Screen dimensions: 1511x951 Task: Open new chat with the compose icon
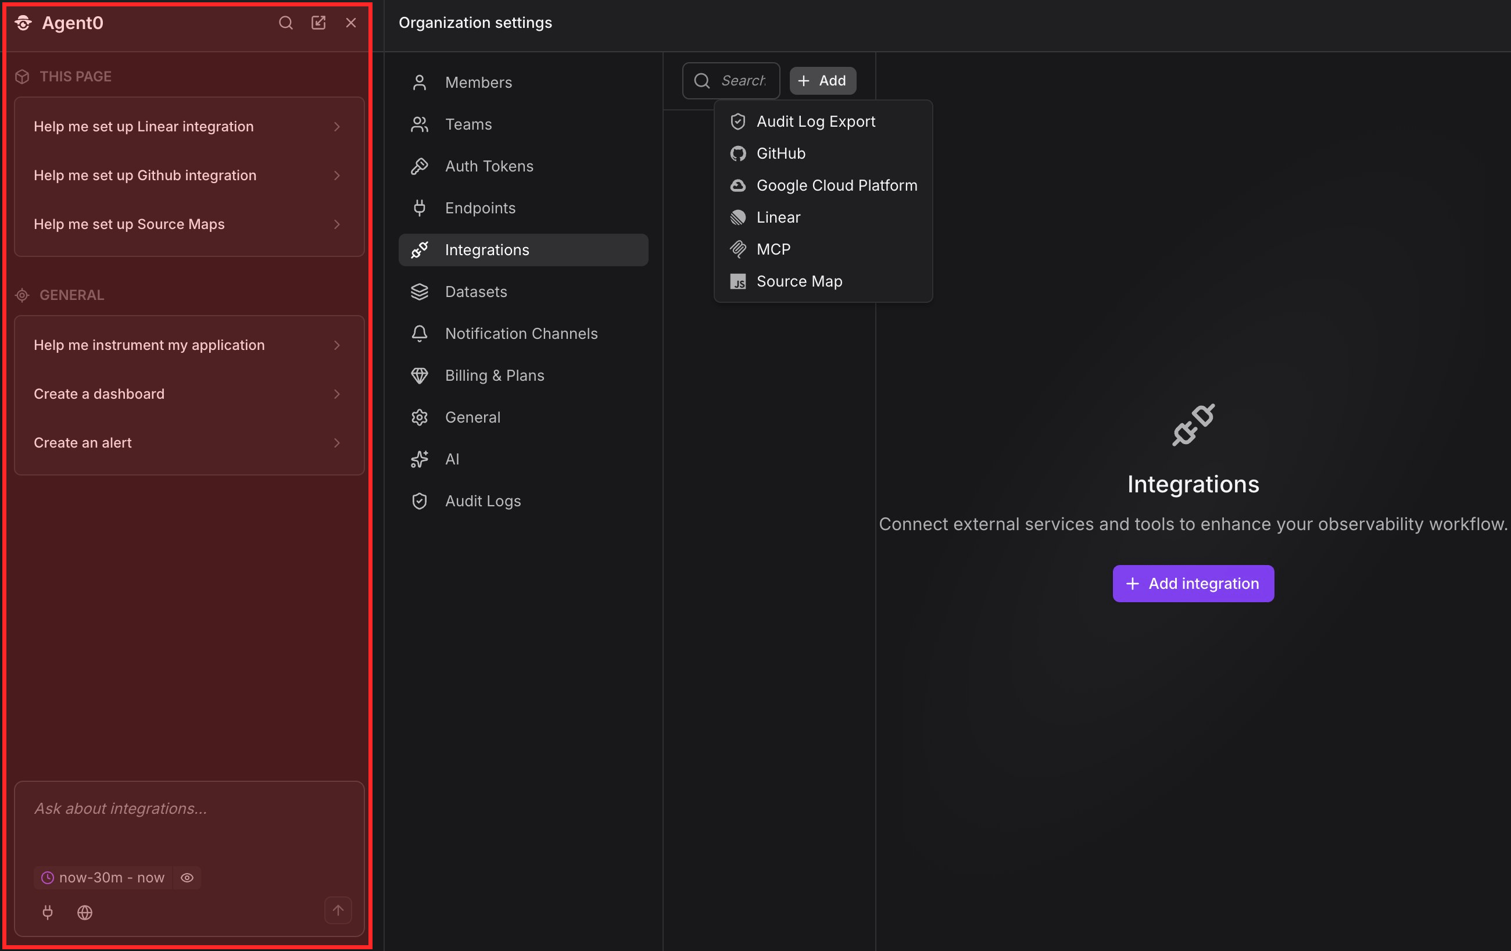(x=318, y=23)
